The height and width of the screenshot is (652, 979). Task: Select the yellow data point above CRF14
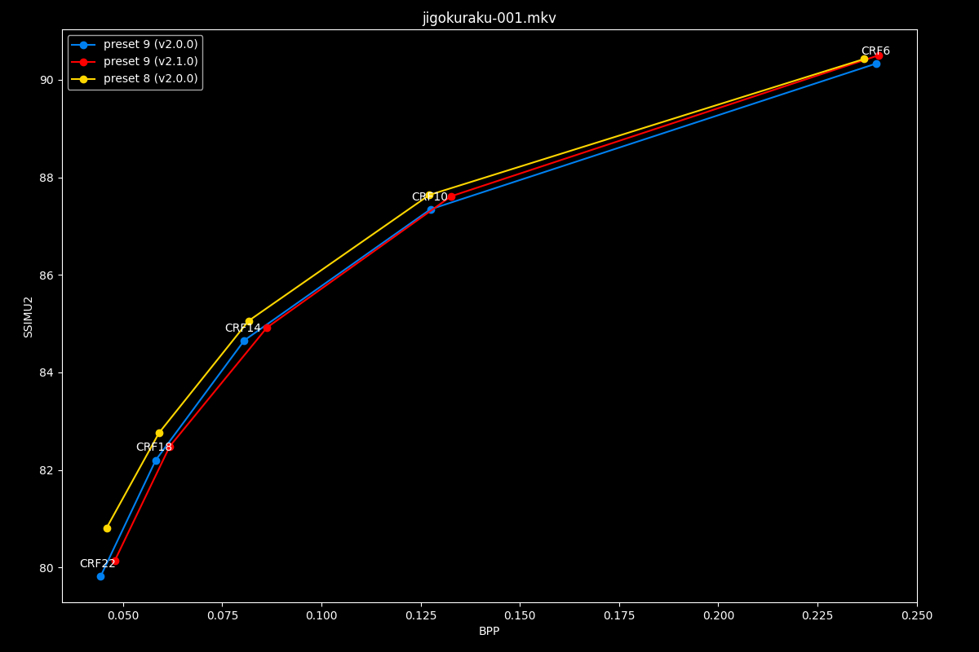[249, 321]
